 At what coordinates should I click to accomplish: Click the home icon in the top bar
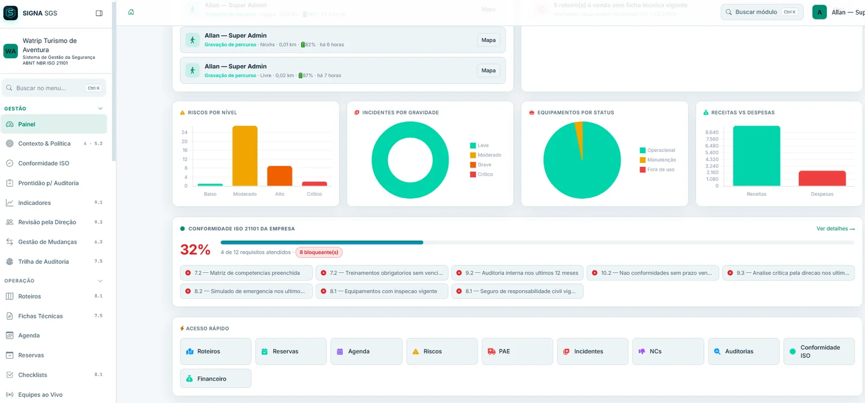131,12
